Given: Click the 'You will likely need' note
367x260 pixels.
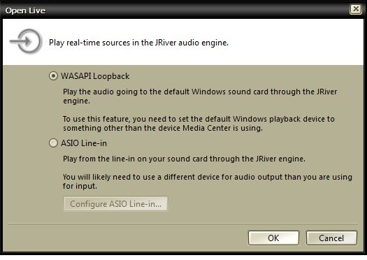Looking at the screenshot, I should (208, 181).
